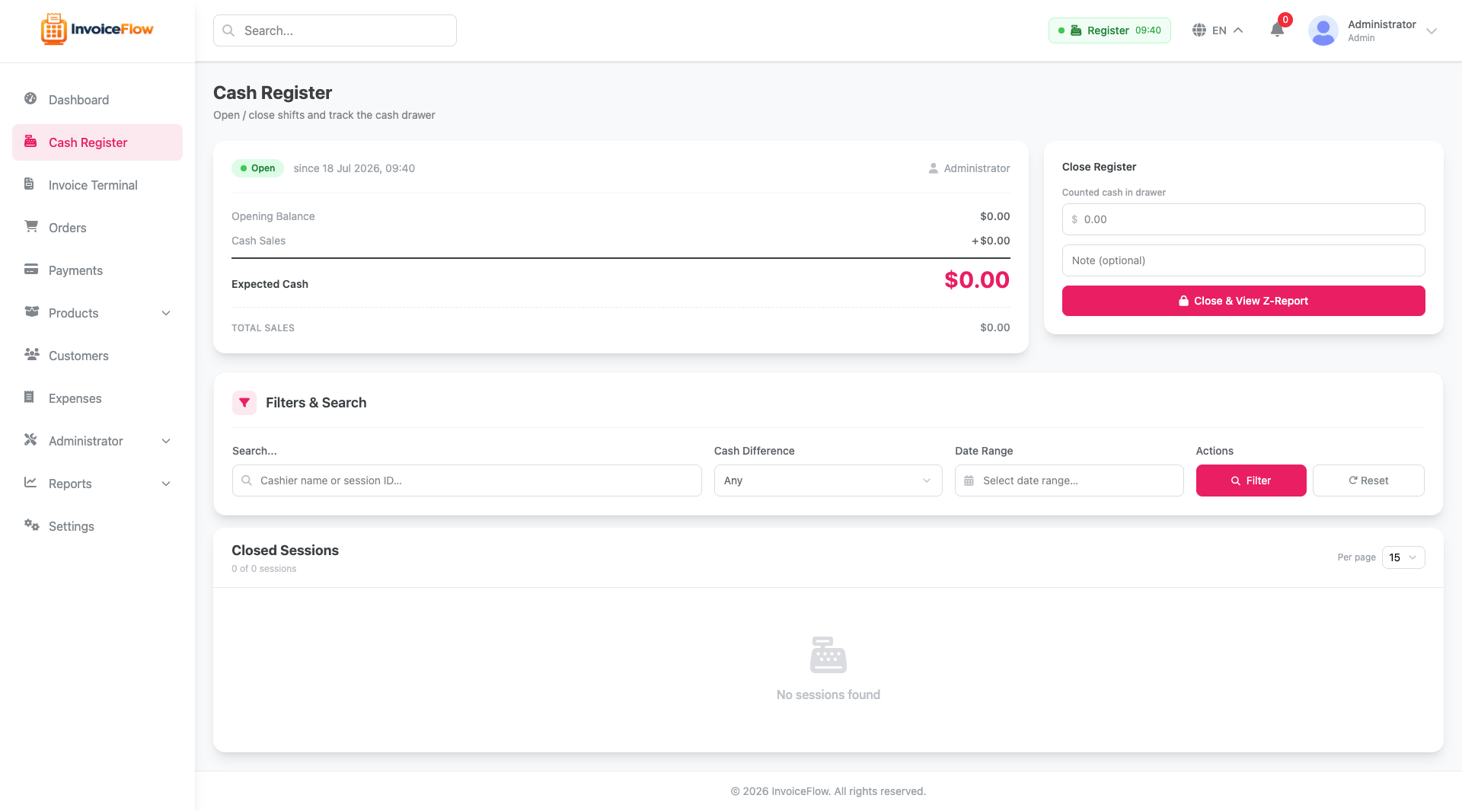Image resolution: width=1462 pixels, height=811 pixels.
Task: Click the Settings gears icon
Action: click(32, 525)
